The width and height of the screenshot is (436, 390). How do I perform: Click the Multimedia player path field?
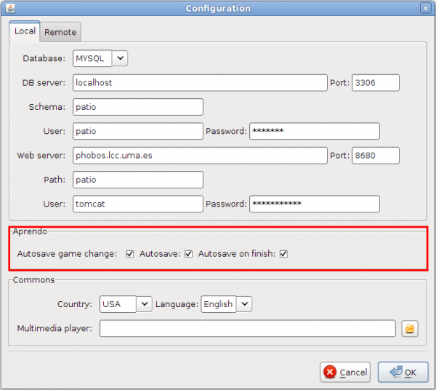[248, 328]
